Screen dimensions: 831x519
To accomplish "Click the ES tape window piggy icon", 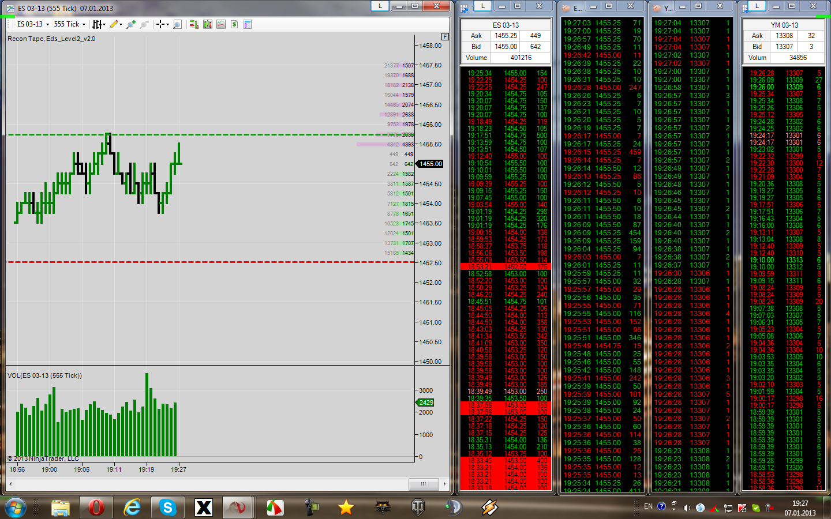I will (x=565, y=8).
